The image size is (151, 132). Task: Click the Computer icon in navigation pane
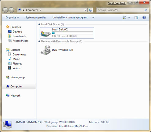point(8,86)
